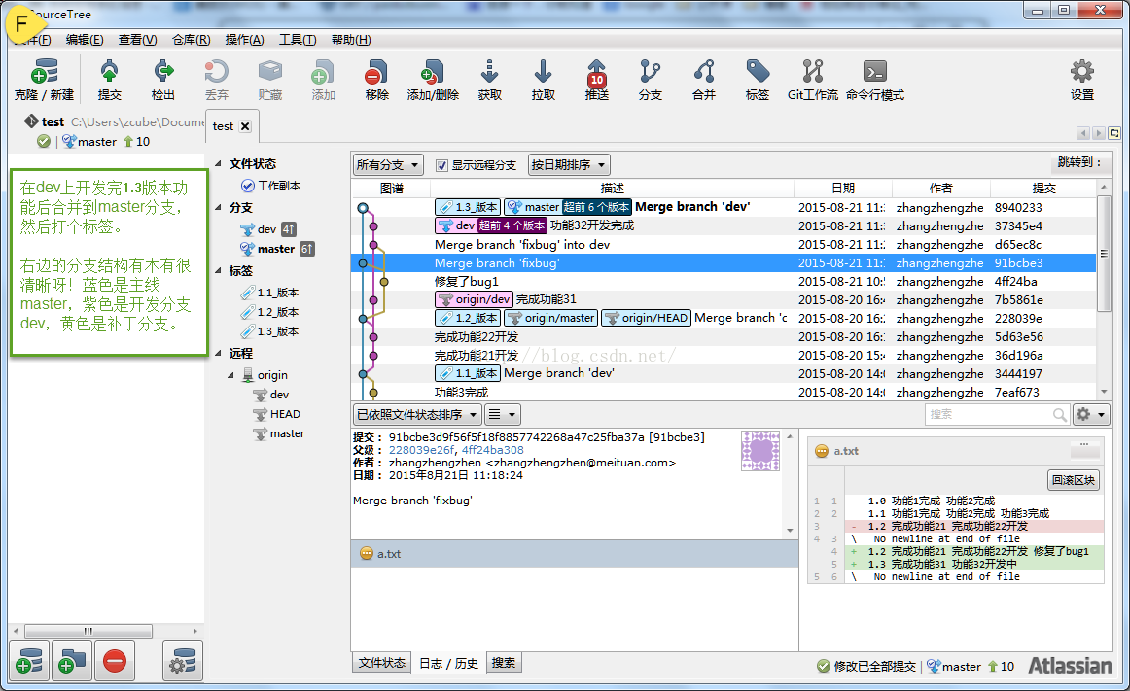Switch to 日志 / 历史 bottom tab
Screen dimensions: 1130x691
pyautogui.click(x=449, y=663)
